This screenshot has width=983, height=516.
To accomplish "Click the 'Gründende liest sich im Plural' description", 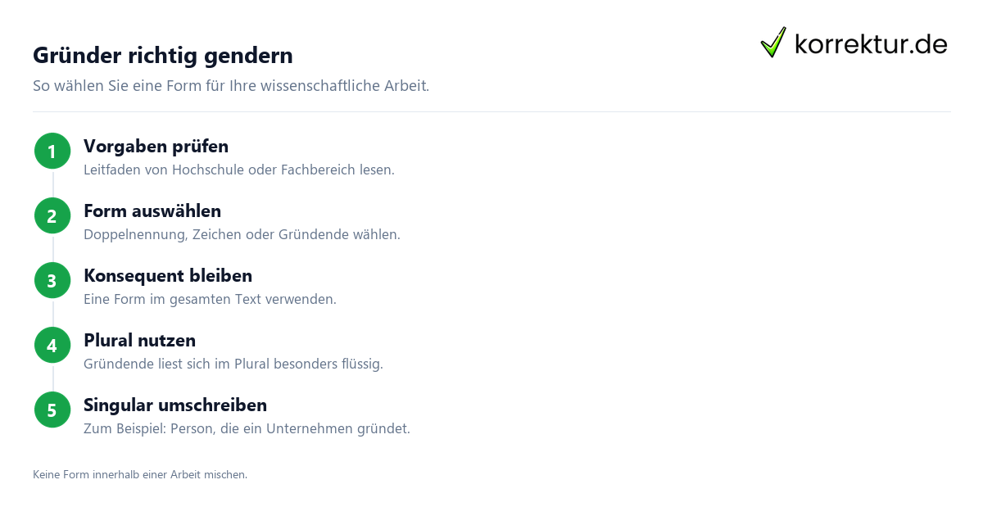I will point(233,364).
